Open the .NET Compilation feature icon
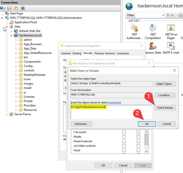The height and width of the screenshot is (173, 183). click(153, 28)
